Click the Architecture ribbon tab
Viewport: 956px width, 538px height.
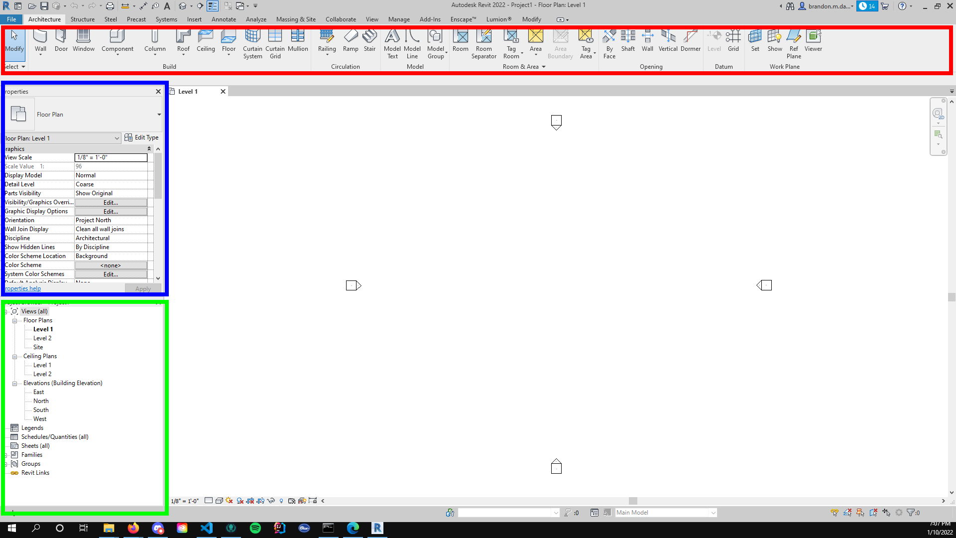[44, 19]
